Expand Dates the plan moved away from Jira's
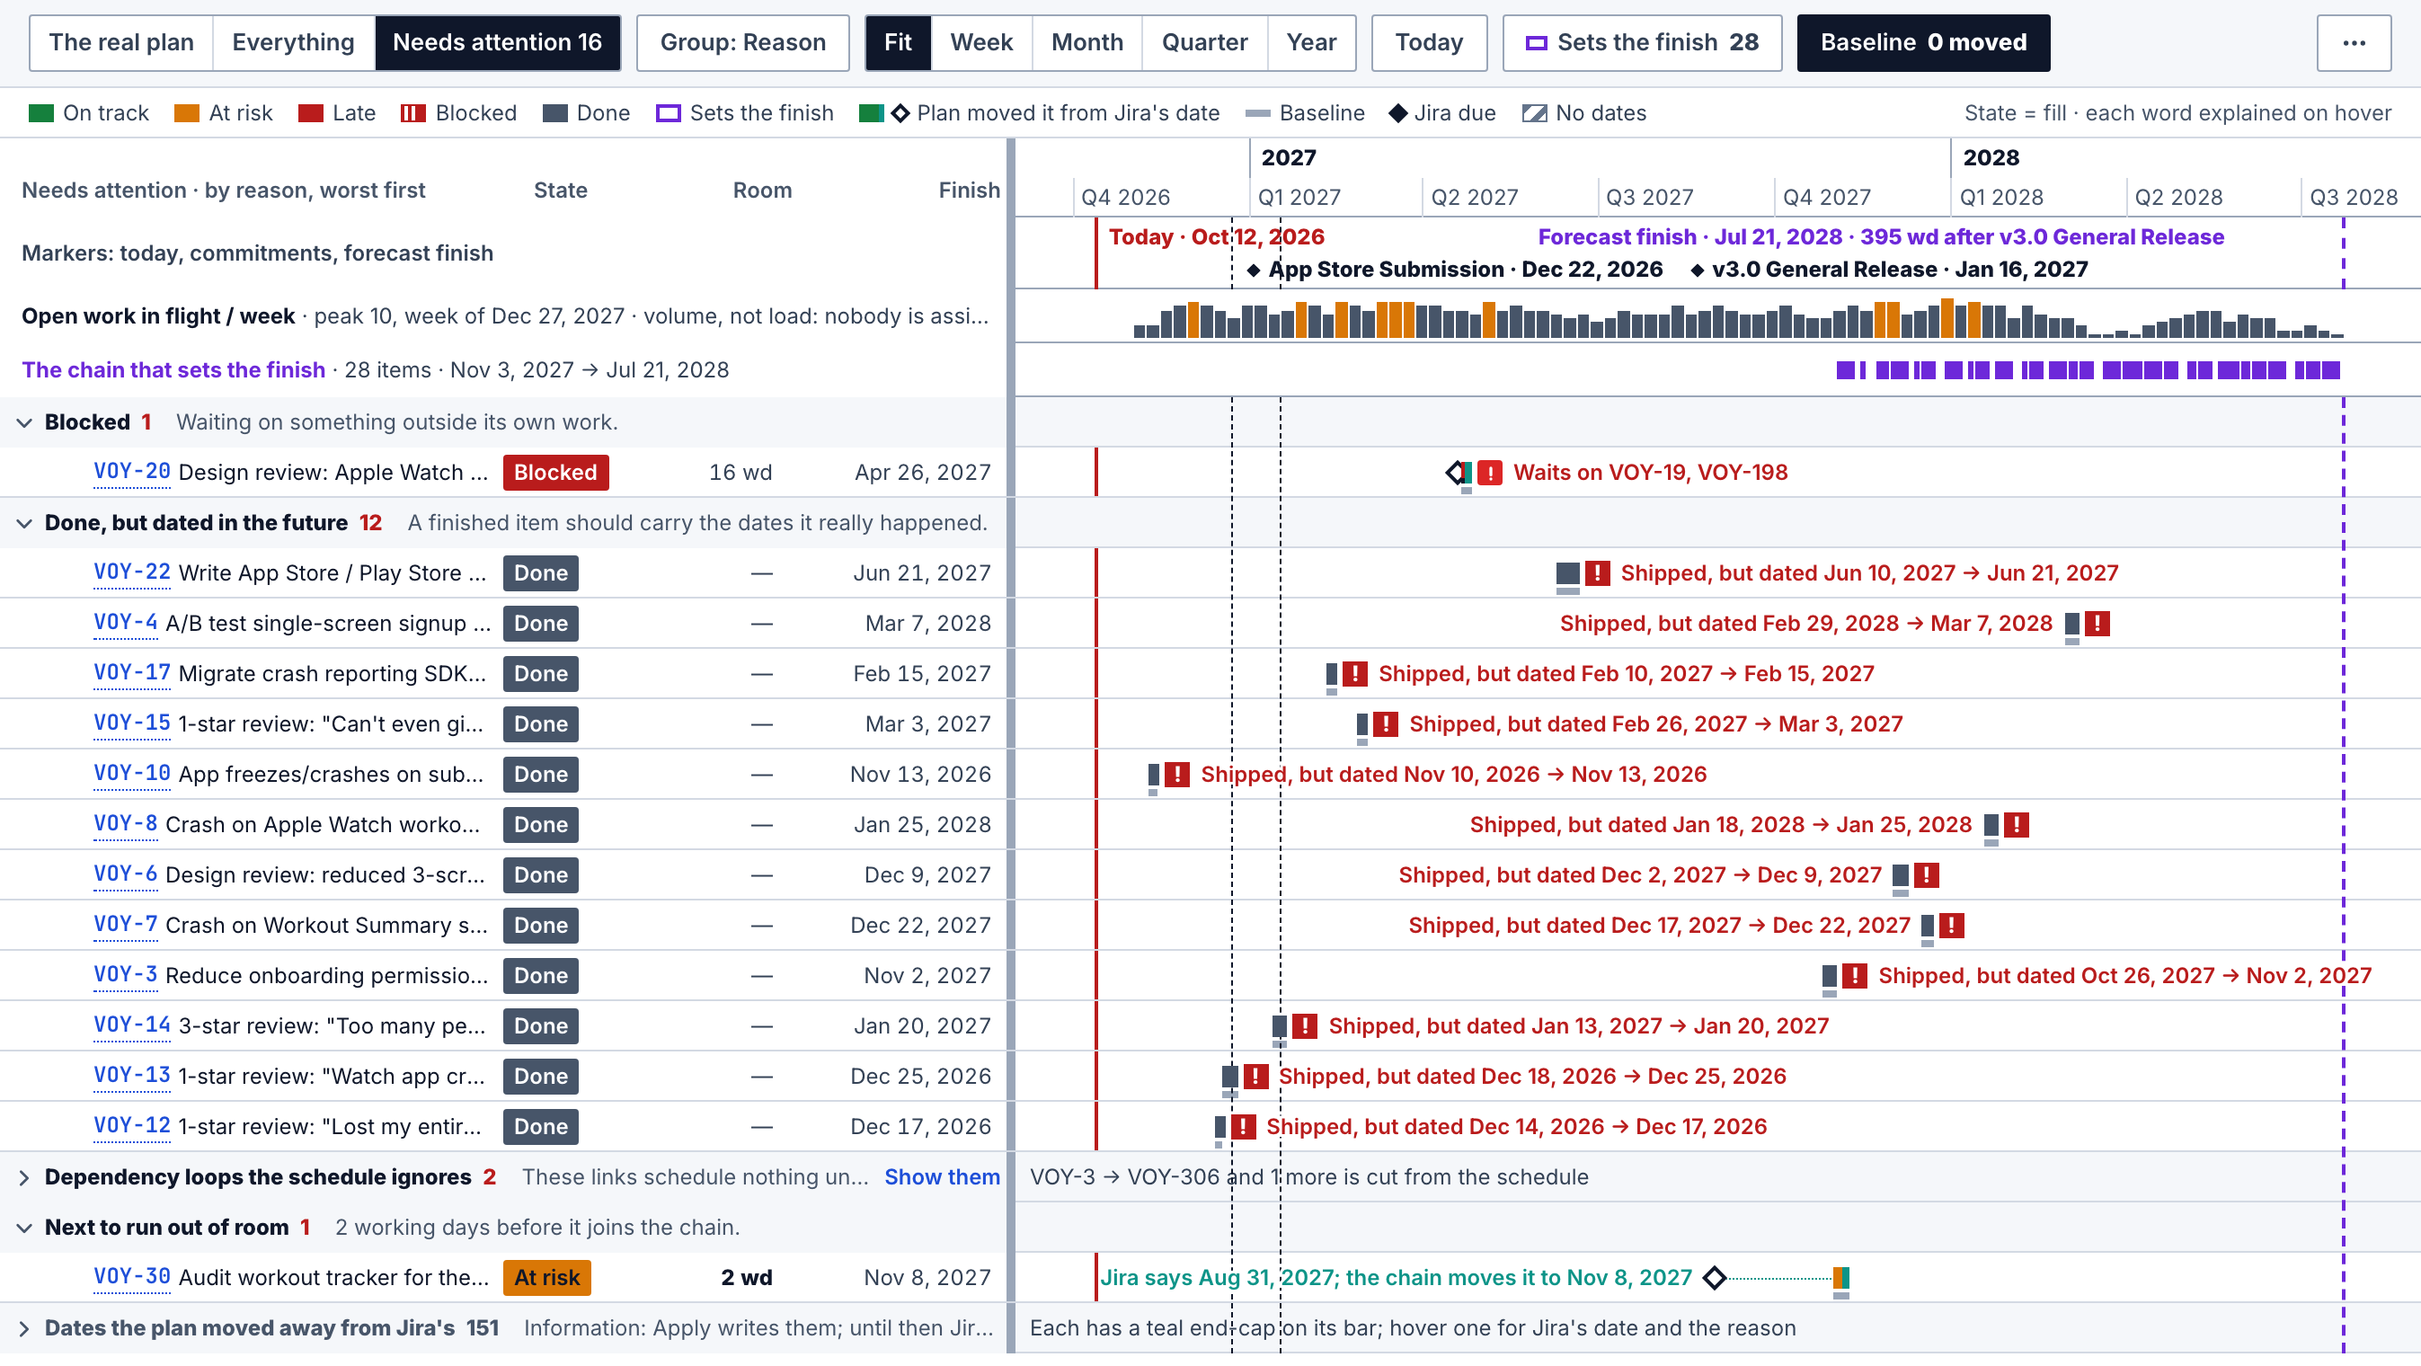The width and height of the screenshot is (2421, 1366). click(24, 1327)
